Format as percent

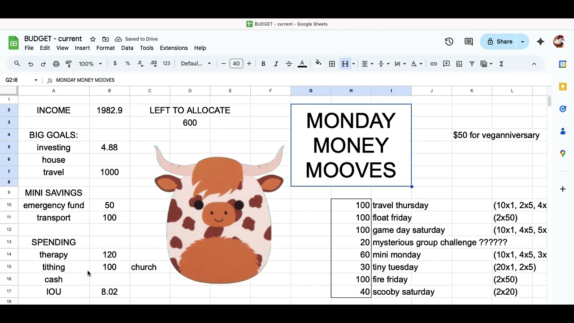pos(128,64)
